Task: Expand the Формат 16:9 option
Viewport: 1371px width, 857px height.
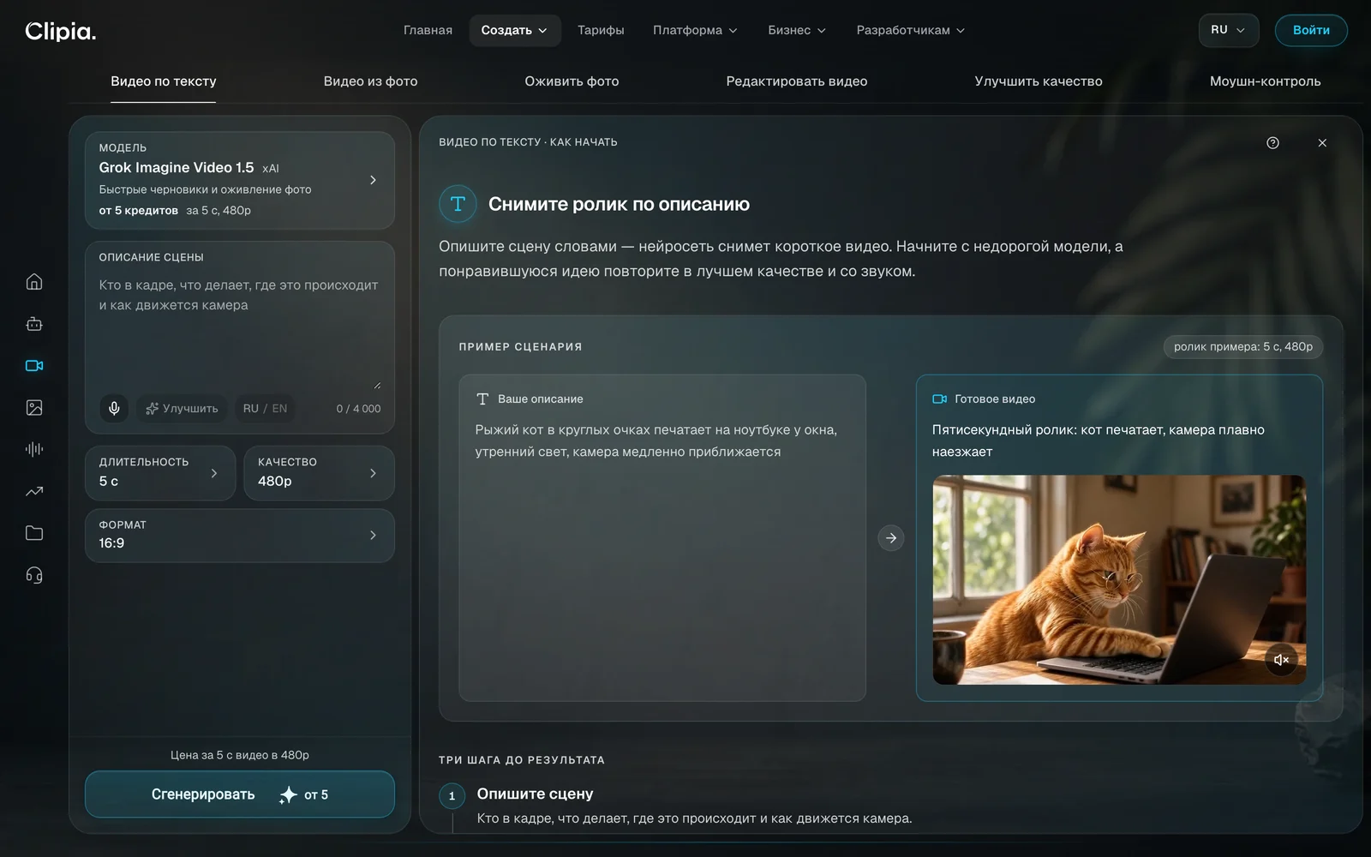Action: point(240,536)
